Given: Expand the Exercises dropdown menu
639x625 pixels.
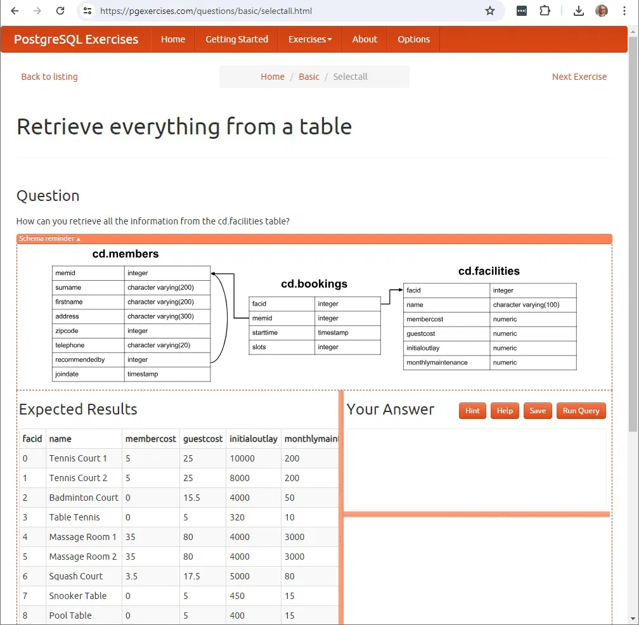Looking at the screenshot, I should (310, 39).
